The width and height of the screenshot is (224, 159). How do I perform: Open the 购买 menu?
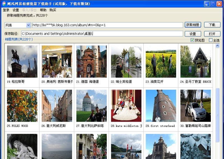53,10
